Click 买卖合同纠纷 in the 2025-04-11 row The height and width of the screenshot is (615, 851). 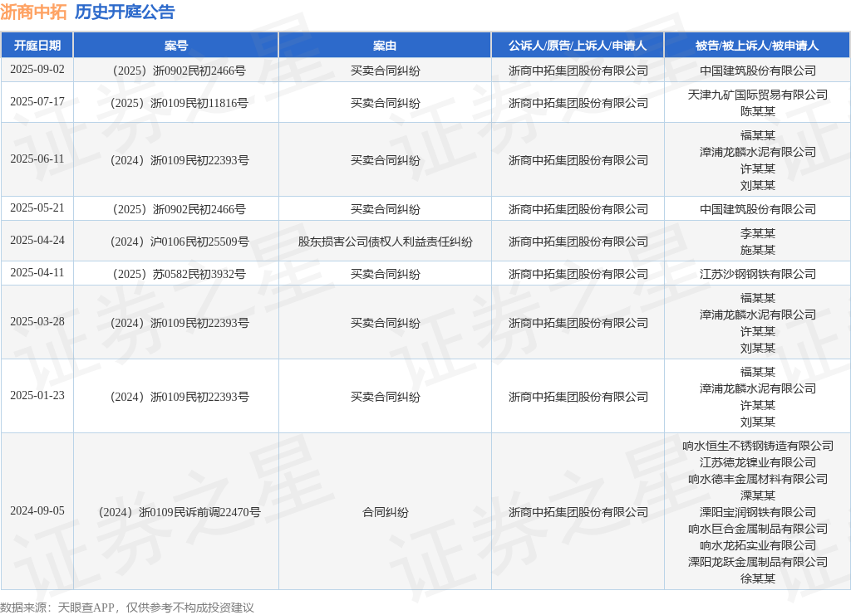(385, 274)
